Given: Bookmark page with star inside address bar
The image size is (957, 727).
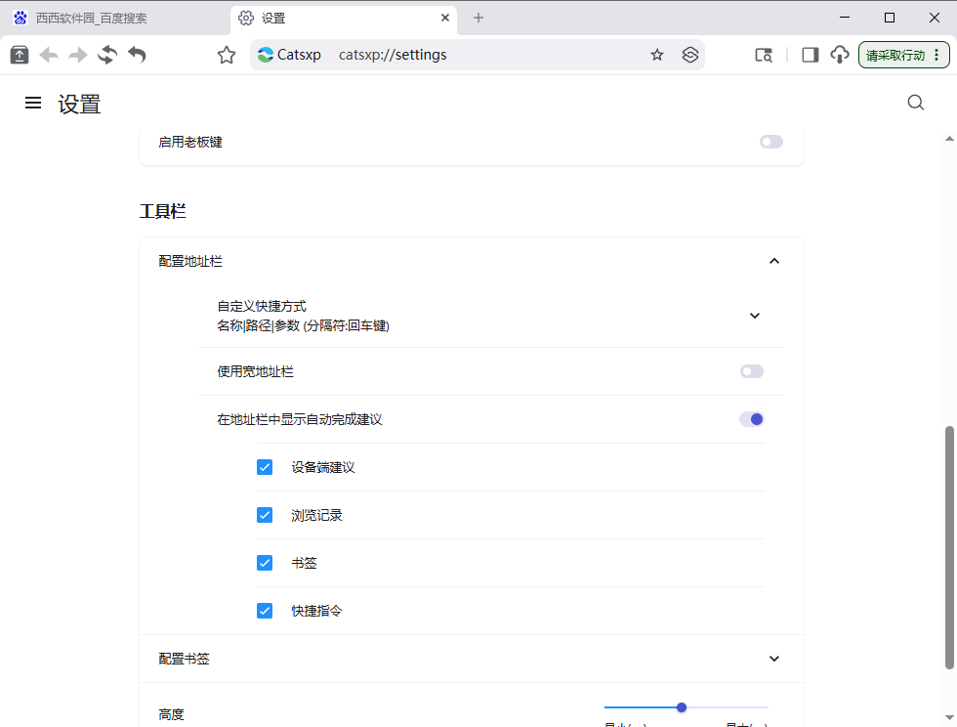Looking at the screenshot, I should (x=656, y=55).
